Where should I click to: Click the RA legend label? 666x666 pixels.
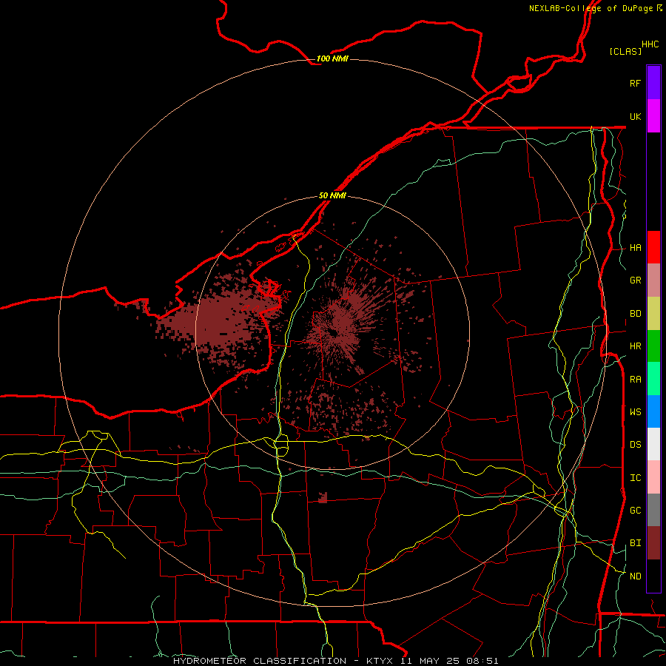coord(635,380)
